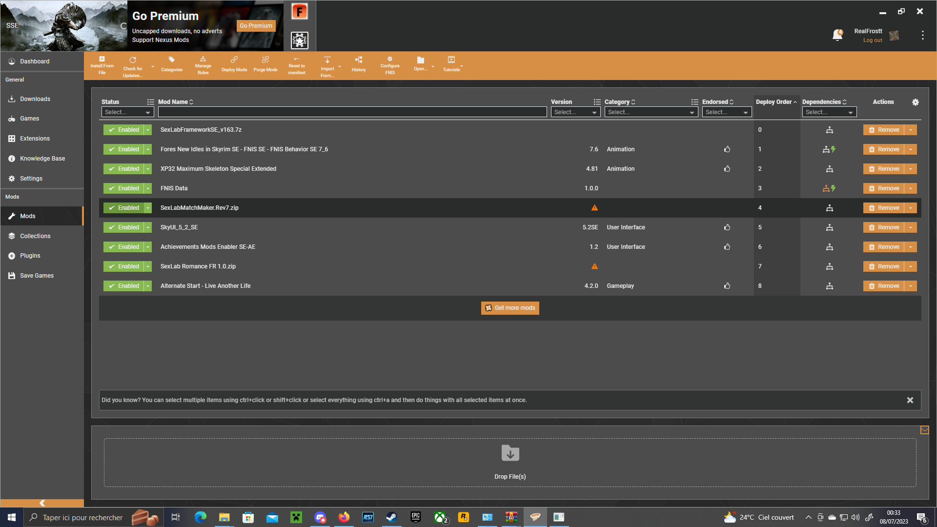Click dependencies icon for SkyUI_5_2_SE
Image resolution: width=937 pixels, height=527 pixels.
pyautogui.click(x=829, y=227)
